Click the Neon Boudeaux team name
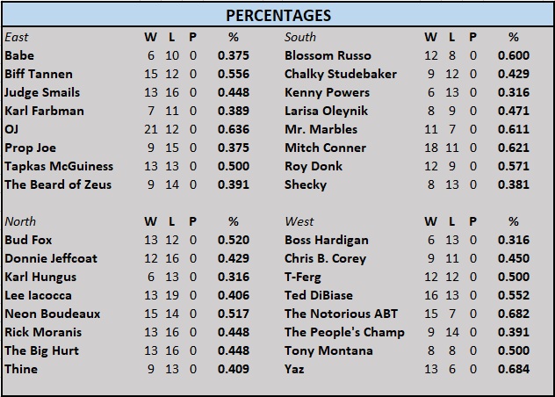This screenshot has width=555, height=397. 53,314
